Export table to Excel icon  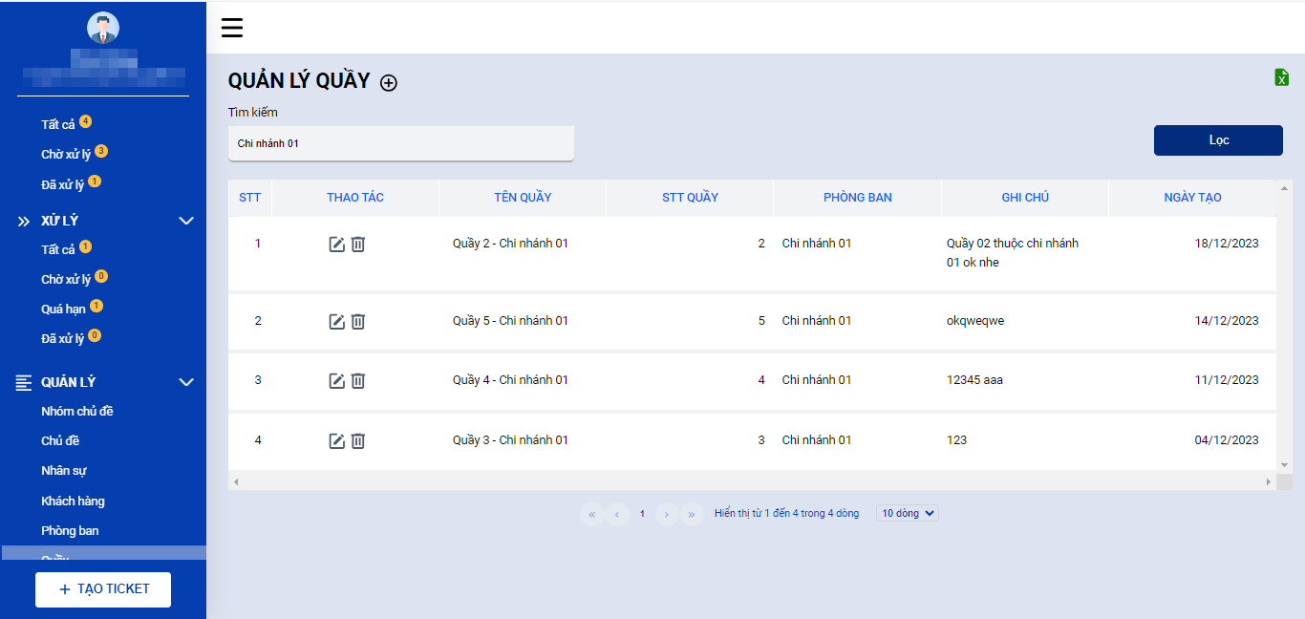(x=1282, y=77)
